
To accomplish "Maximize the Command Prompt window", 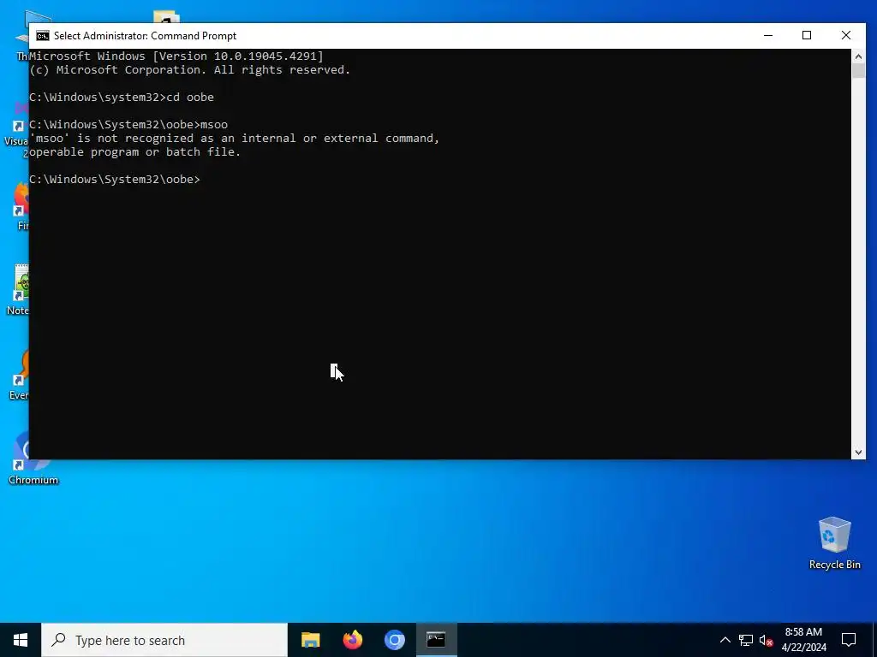I will pos(807,35).
